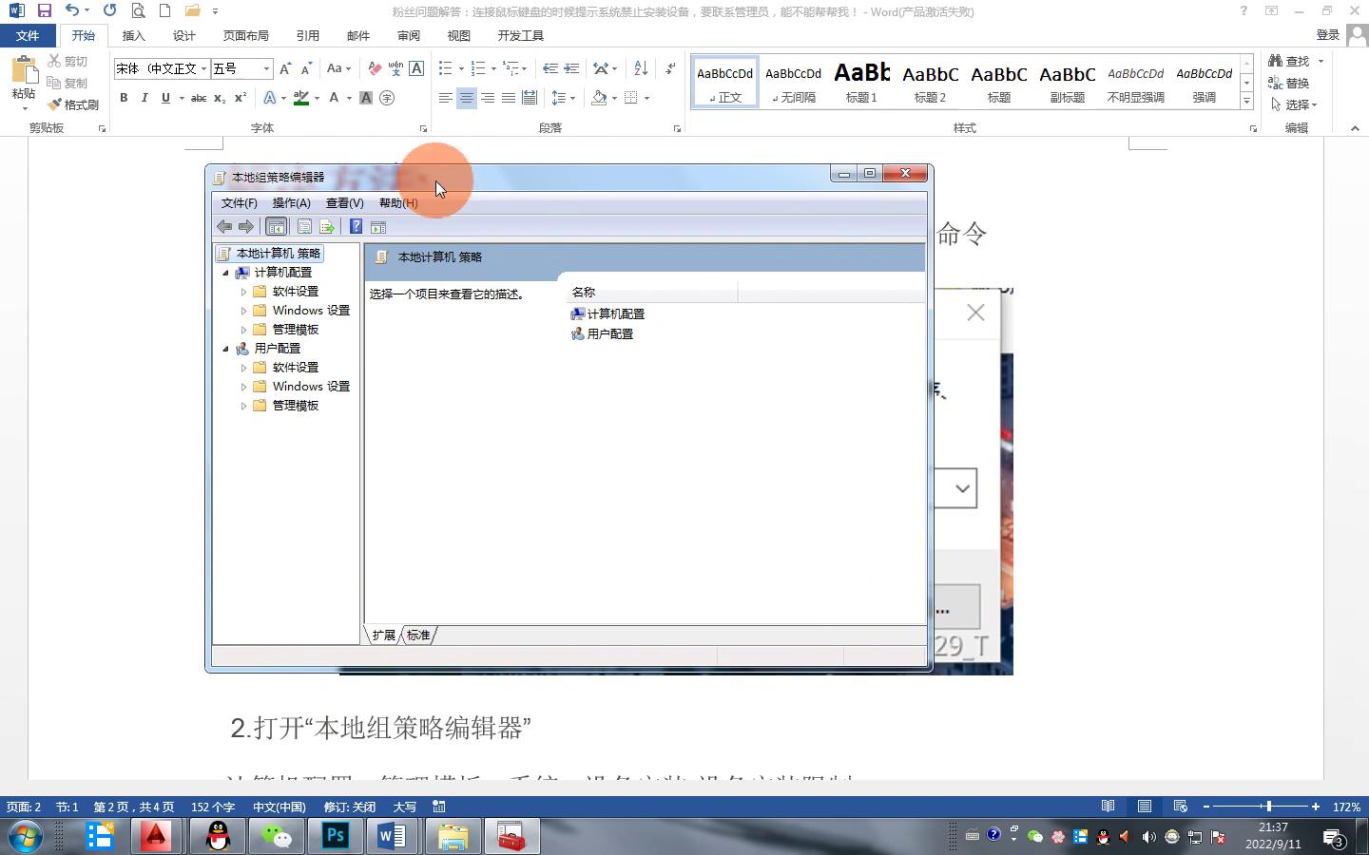This screenshot has width=1369, height=855.
Task: Open the 查看(V) menu in policy editor
Action: [344, 202]
